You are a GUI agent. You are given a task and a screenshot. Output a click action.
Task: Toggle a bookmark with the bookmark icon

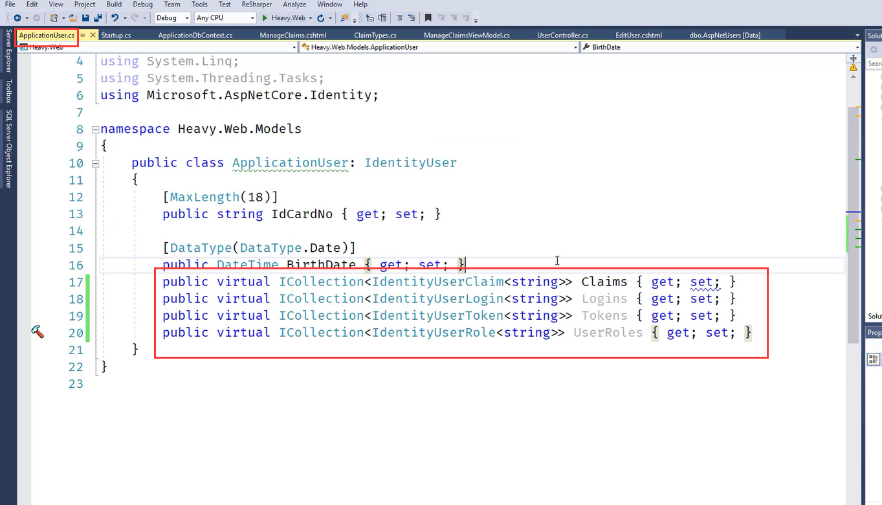click(x=428, y=18)
